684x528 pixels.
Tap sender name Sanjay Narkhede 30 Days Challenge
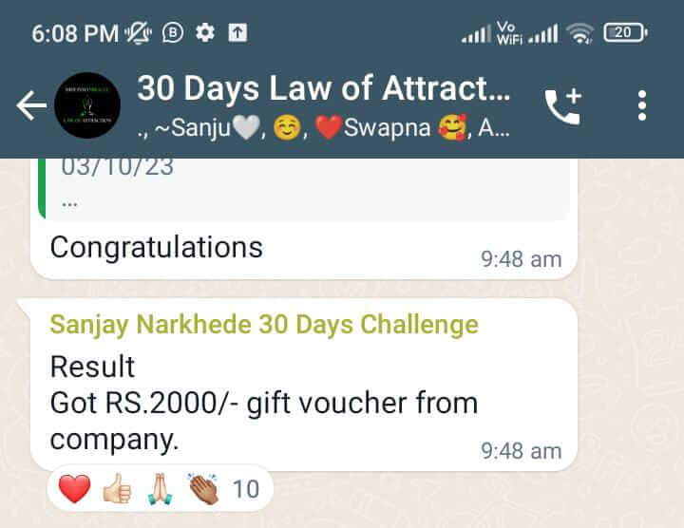click(264, 325)
